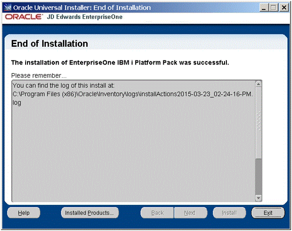Screen dimensions: 292x231
Task: Click the installation successful message
Action: click(x=120, y=63)
